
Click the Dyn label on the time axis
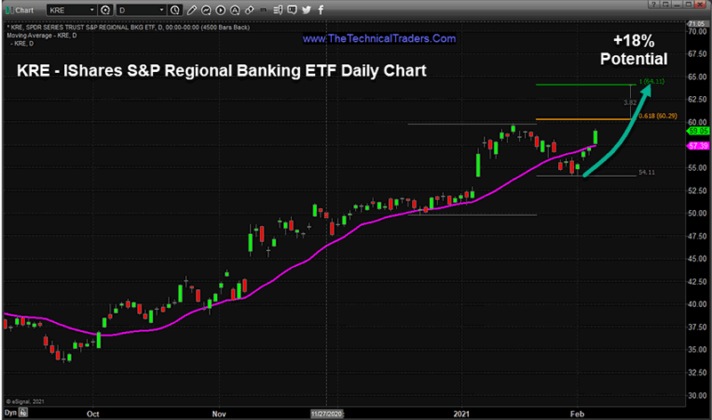[11, 412]
